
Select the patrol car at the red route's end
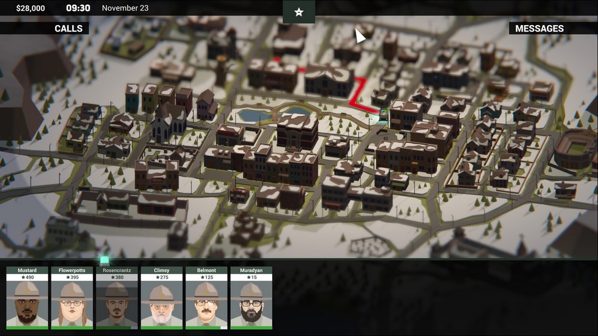point(382,113)
